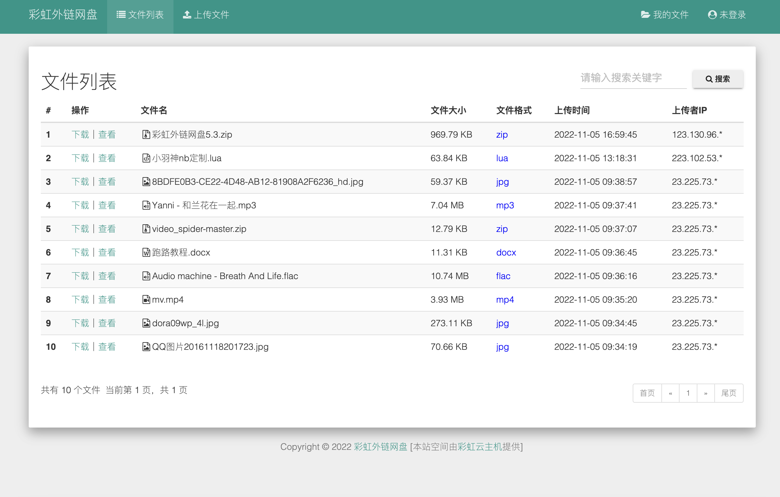The width and height of the screenshot is (780, 497).
Task: Click the audio icon beside Breath And Life.flac
Action: [x=146, y=276]
